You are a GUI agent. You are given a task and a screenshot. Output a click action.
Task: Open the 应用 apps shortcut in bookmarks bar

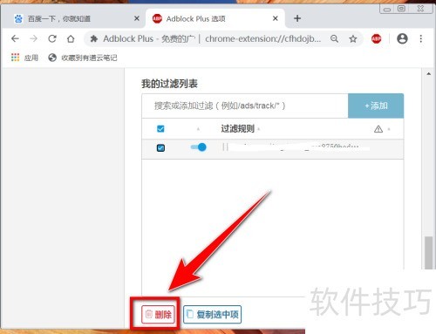click(x=24, y=58)
